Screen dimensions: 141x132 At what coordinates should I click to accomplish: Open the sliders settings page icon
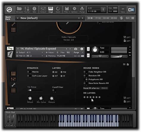[x=13, y=79]
